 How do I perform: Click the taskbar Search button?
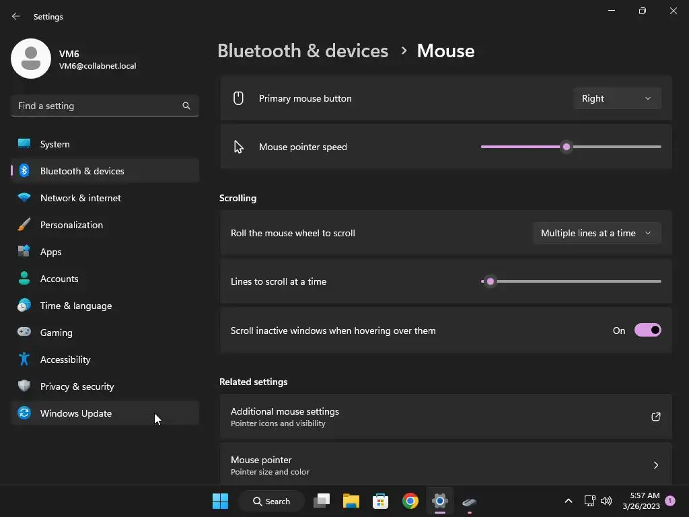pos(272,501)
